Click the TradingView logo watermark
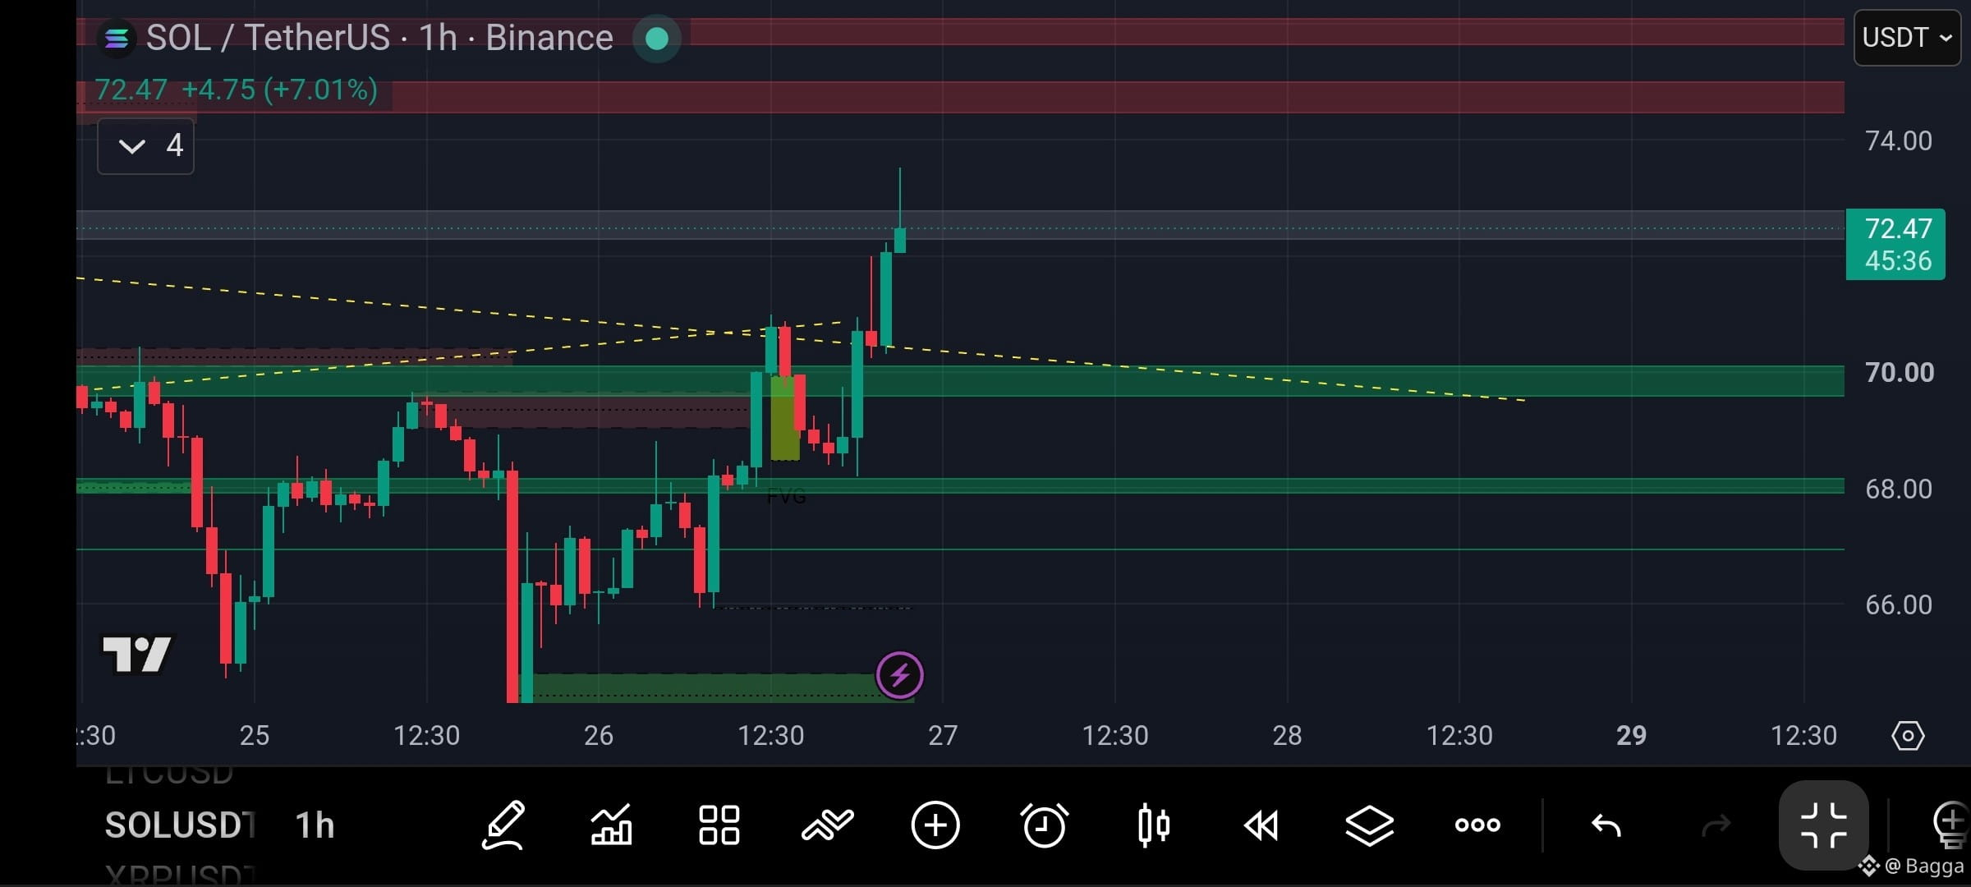Image resolution: width=1971 pixels, height=887 pixels. coord(136,655)
